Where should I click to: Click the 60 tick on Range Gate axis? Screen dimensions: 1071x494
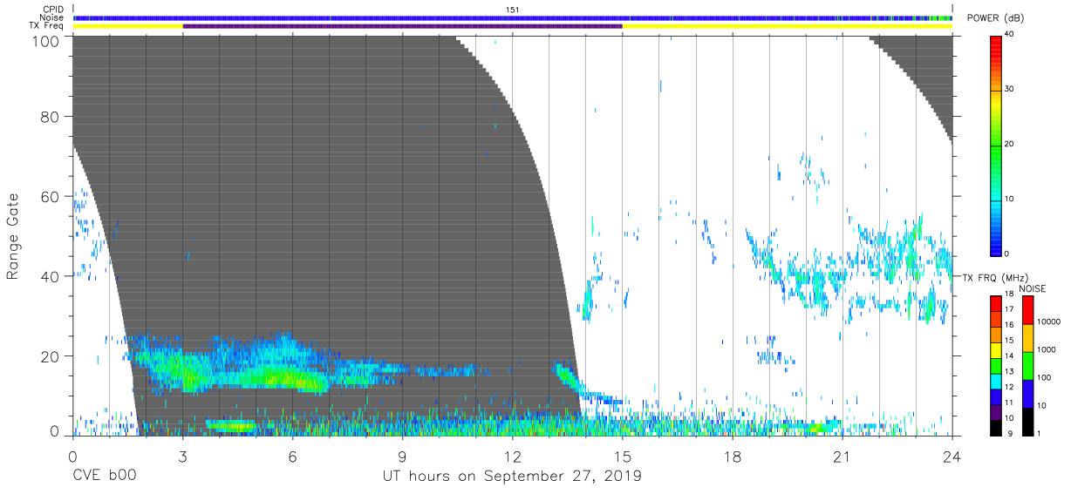coord(51,196)
